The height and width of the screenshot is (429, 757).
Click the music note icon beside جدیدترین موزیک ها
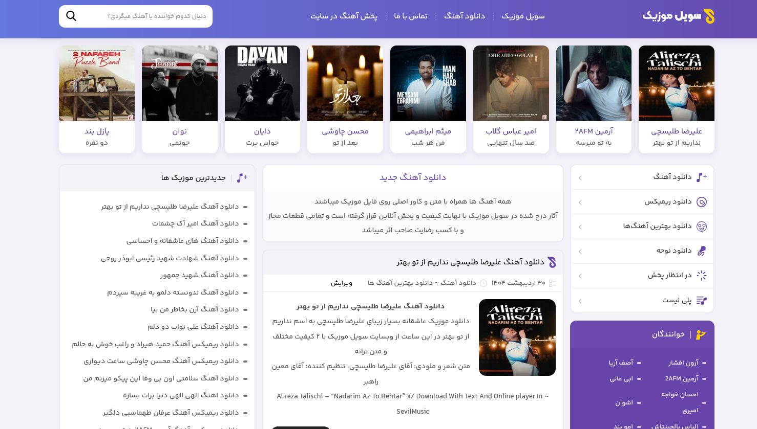[242, 178]
